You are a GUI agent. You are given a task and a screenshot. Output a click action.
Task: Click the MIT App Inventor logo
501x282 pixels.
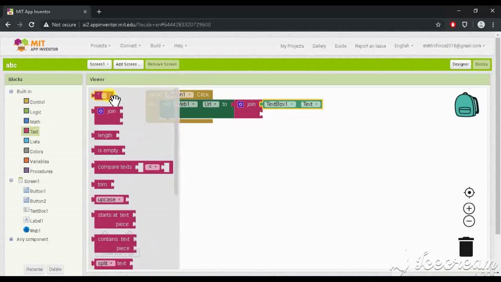coord(36,45)
